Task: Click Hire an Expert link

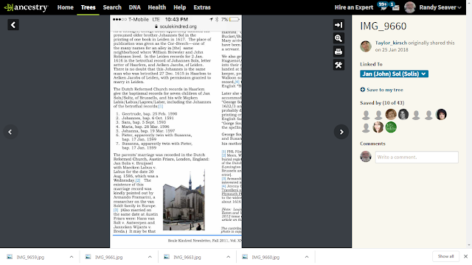Action: (354, 7)
